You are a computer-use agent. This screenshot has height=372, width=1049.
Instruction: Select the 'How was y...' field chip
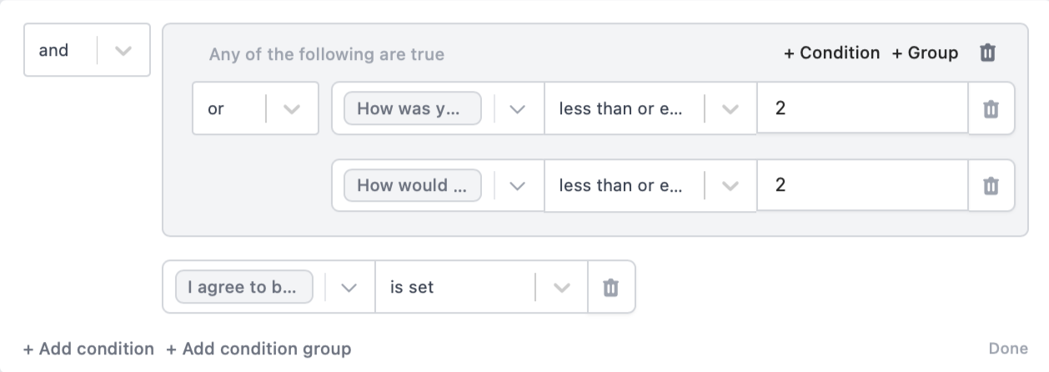[413, 109]
